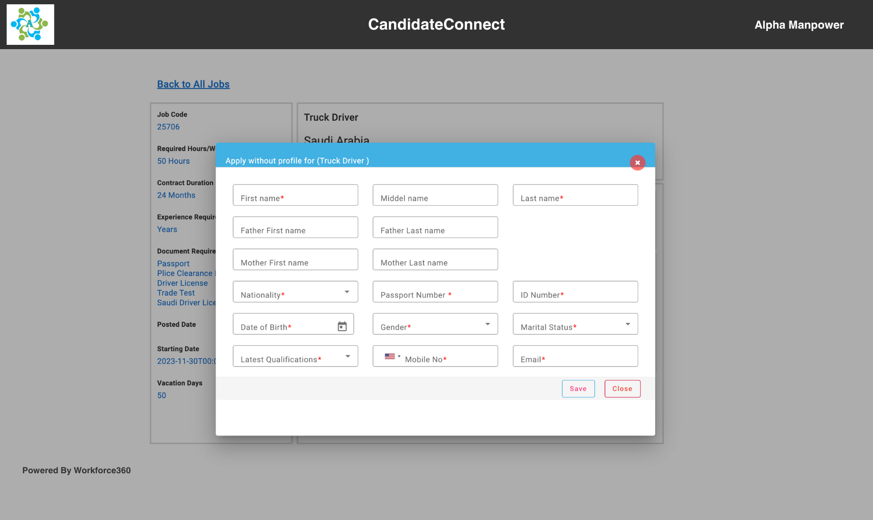Focus the First name field
Screen dimensions: 873x520
click(295, 195)
